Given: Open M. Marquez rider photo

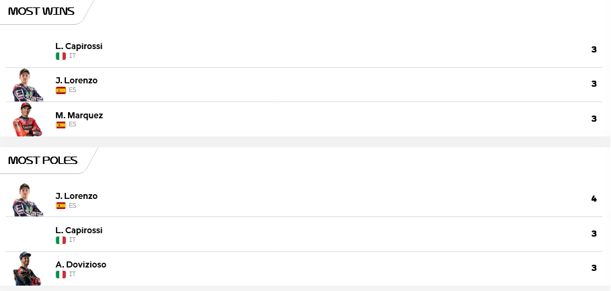Looking at the screenshot, I should (x=28, y=119).
